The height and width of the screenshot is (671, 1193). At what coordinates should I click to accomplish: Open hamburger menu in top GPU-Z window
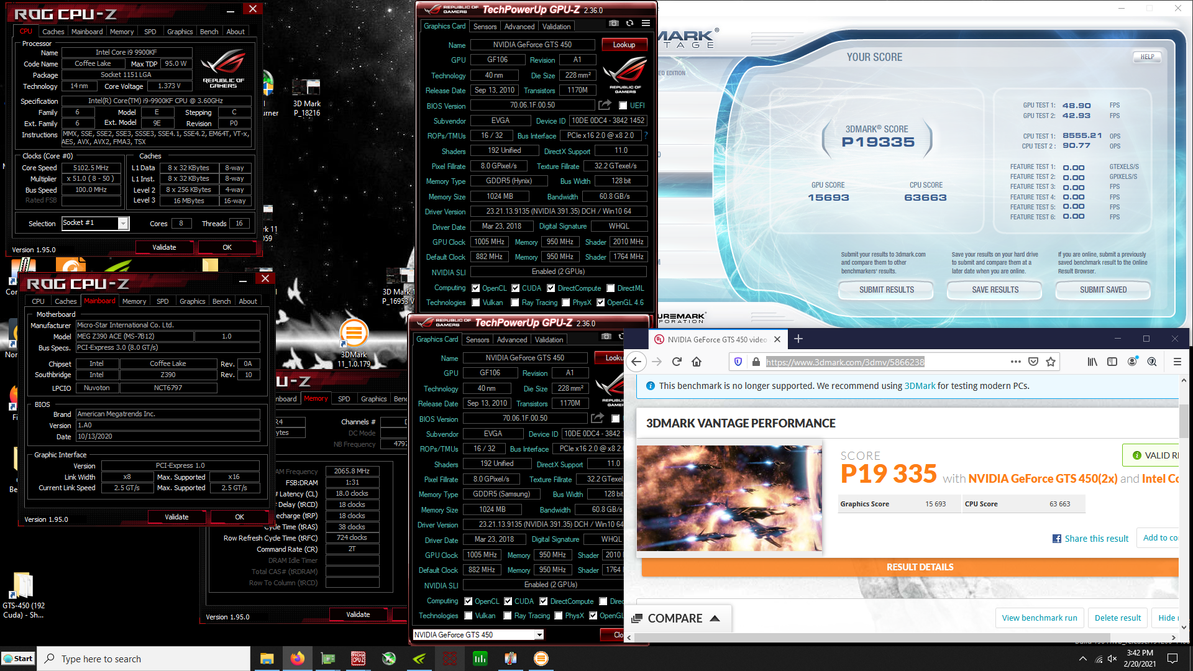(646, 23)
